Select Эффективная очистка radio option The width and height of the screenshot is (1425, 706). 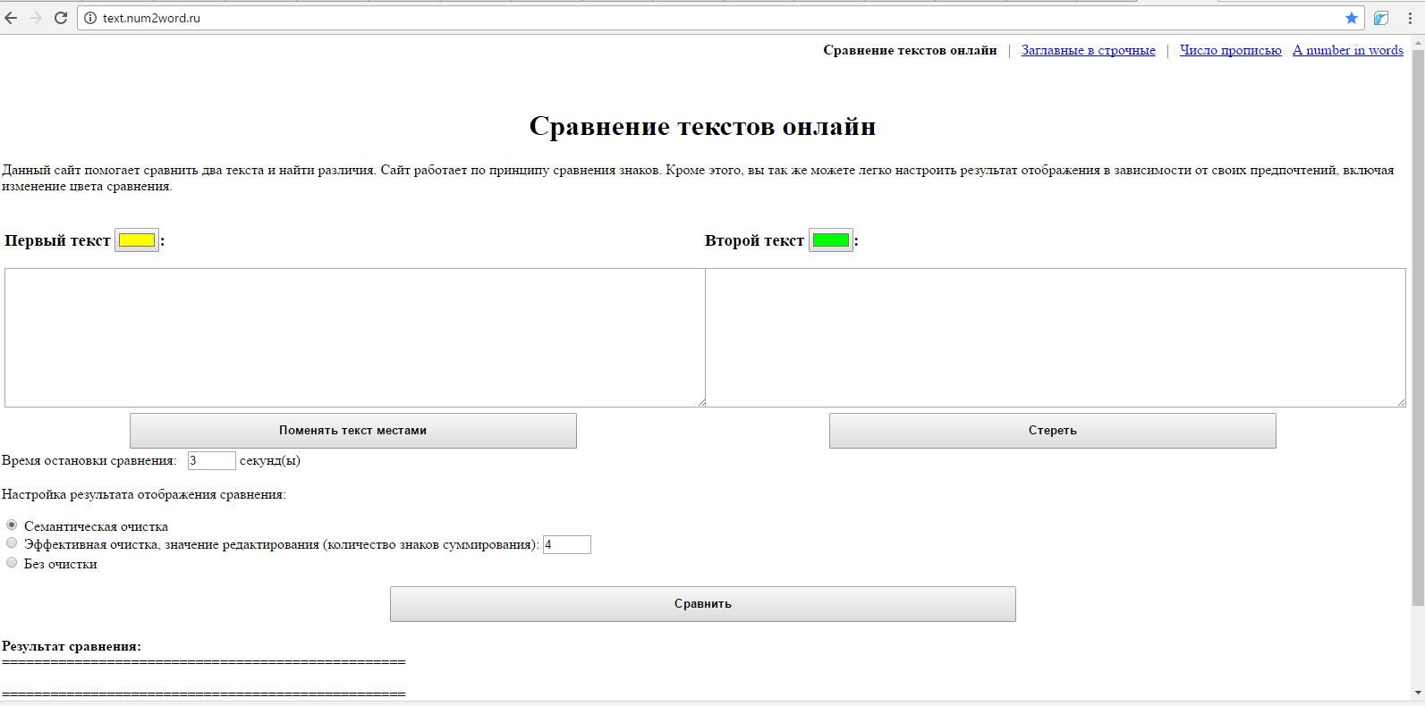[12, 542]
